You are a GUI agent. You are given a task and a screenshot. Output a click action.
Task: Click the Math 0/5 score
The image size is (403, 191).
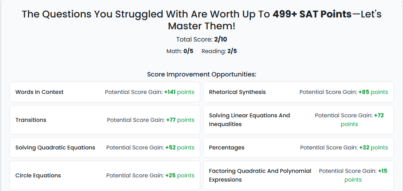[x=180, y=51]
